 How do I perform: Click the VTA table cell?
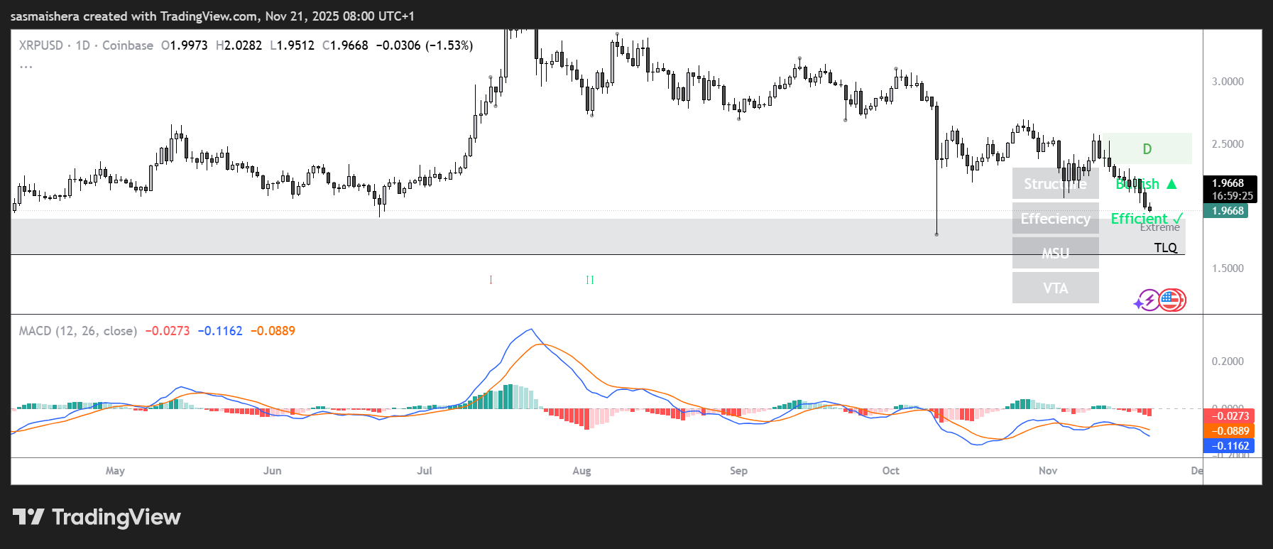tap(1056, 288)
